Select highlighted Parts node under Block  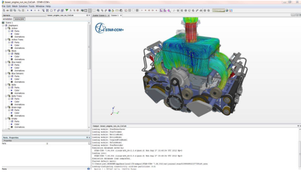(x=17, y=54)
